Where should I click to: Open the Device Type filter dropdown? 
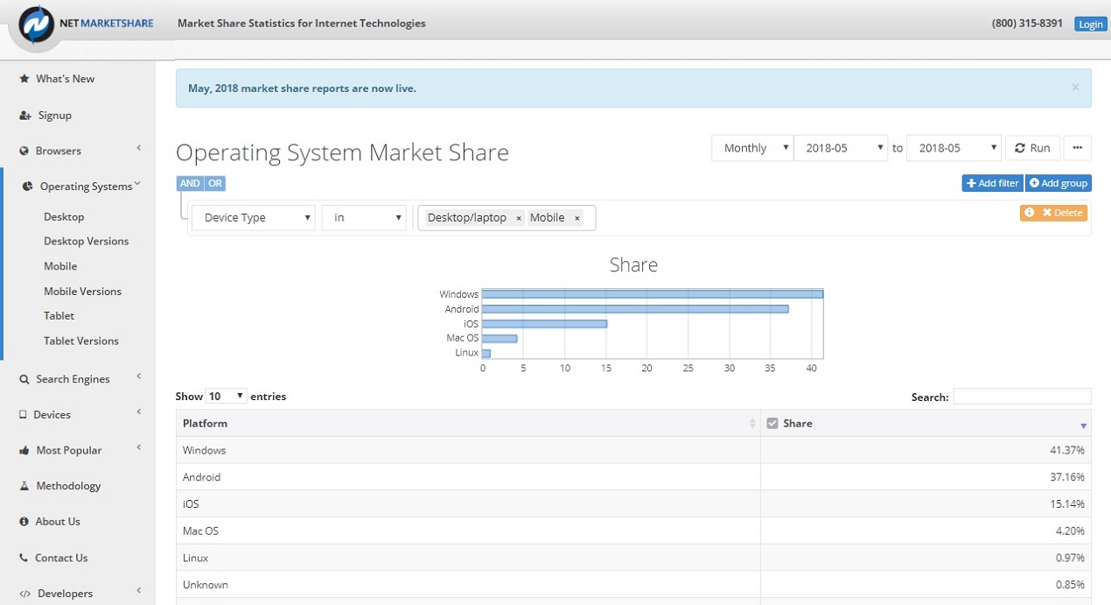tap(254, 218)
